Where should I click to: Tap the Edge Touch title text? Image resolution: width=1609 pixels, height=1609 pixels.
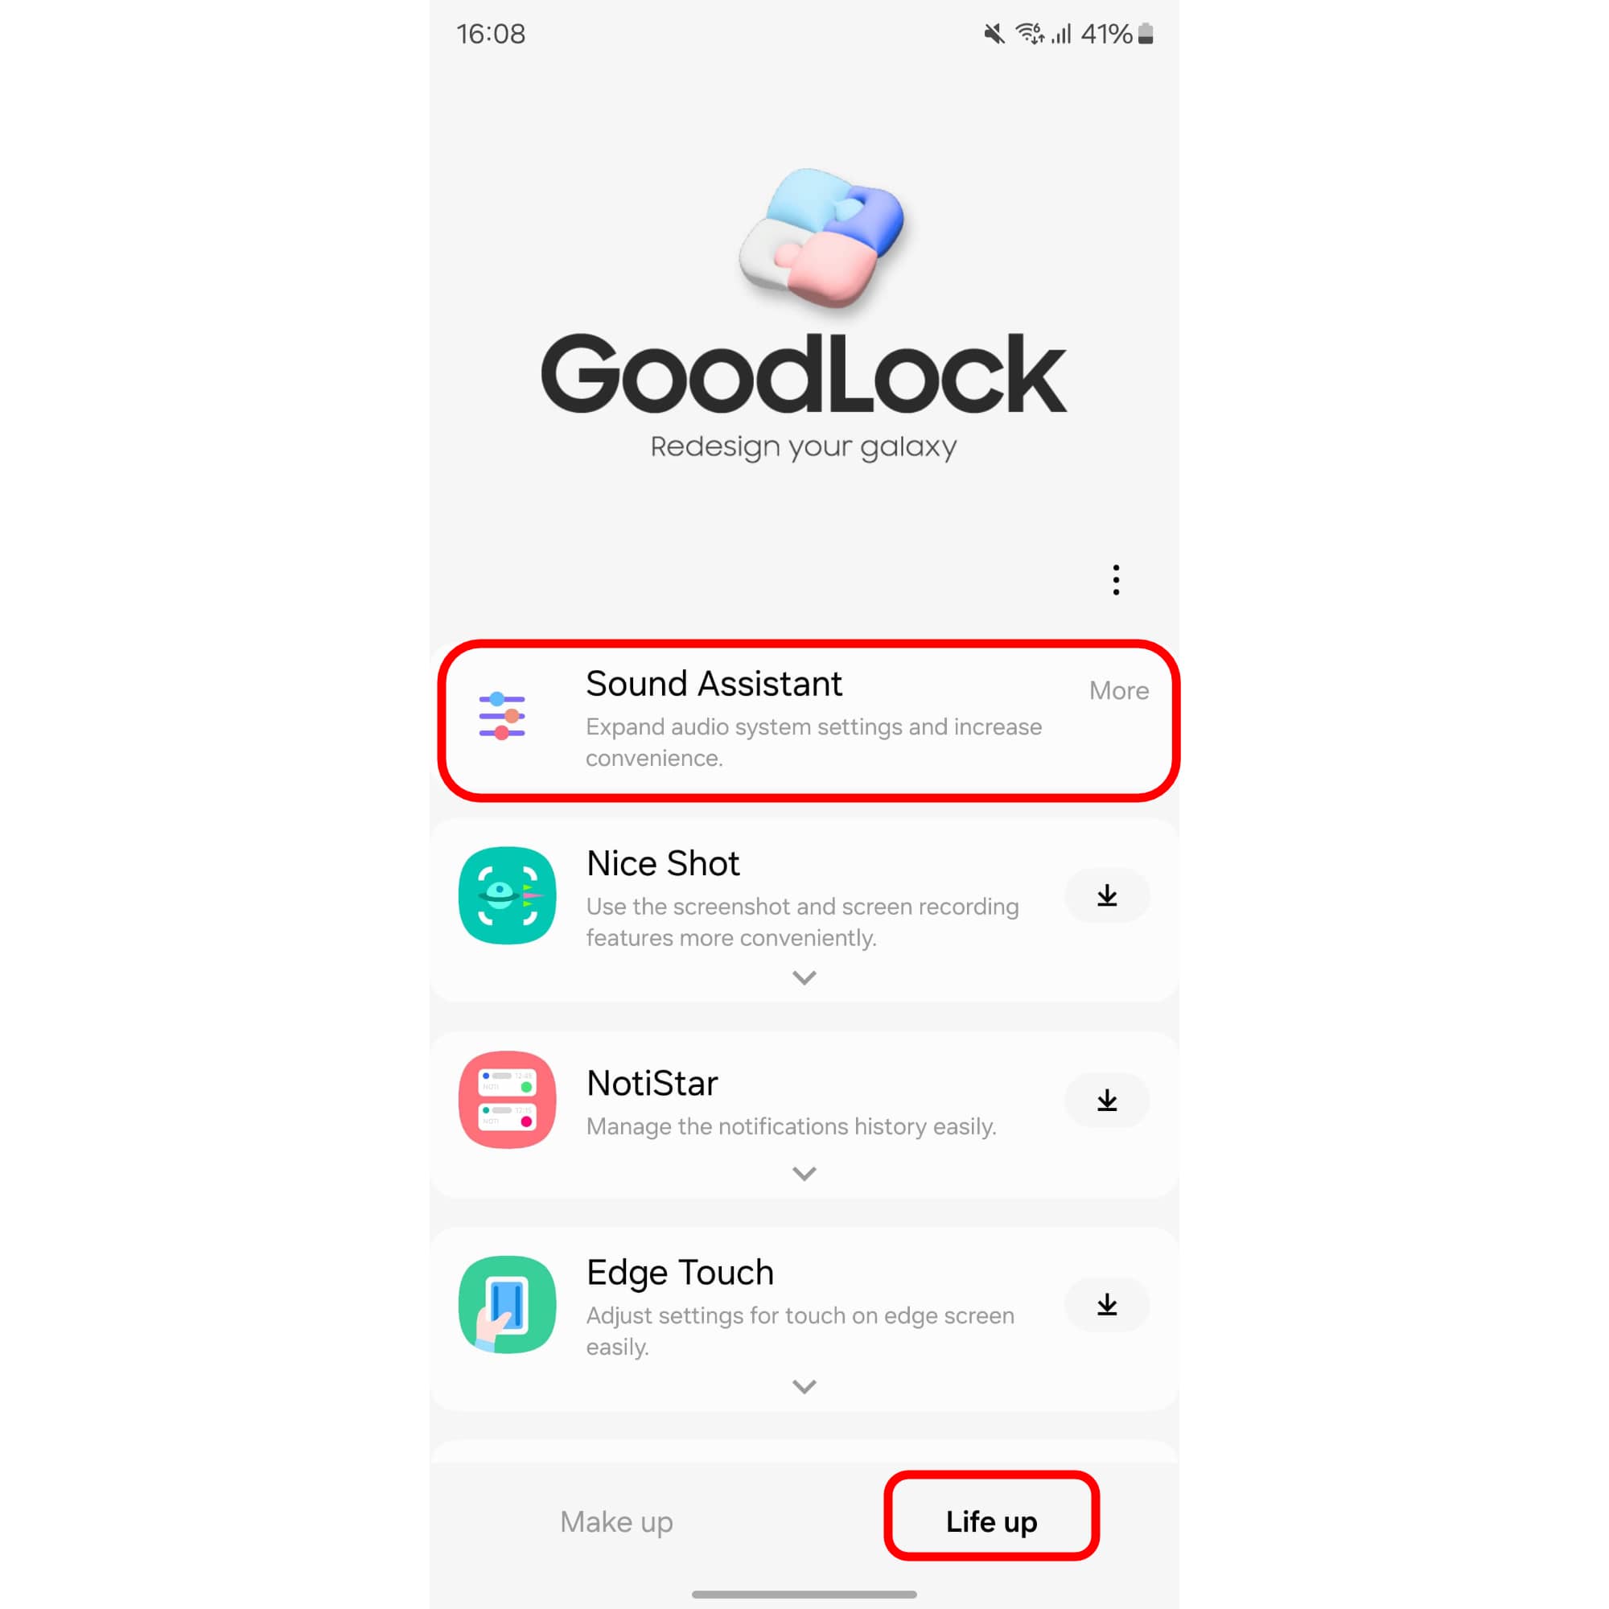[x=680, y=1273]
